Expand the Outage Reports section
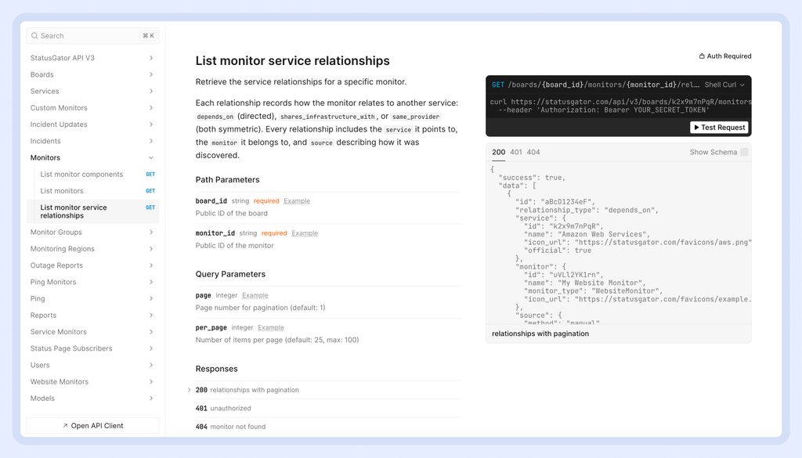Screen dimensions: 802x458 [151, 265]
